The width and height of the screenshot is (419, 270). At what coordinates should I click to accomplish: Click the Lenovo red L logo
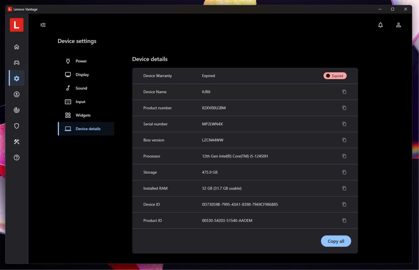(x=17, y=25)
